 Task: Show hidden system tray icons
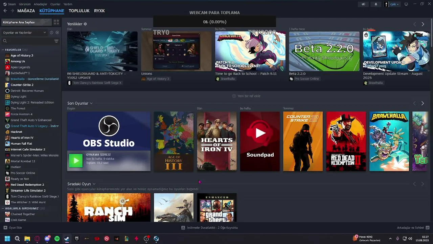click(390, 239)
